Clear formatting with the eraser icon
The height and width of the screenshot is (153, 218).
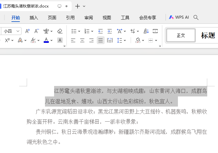pyautogui.click(x=60, y=31)
